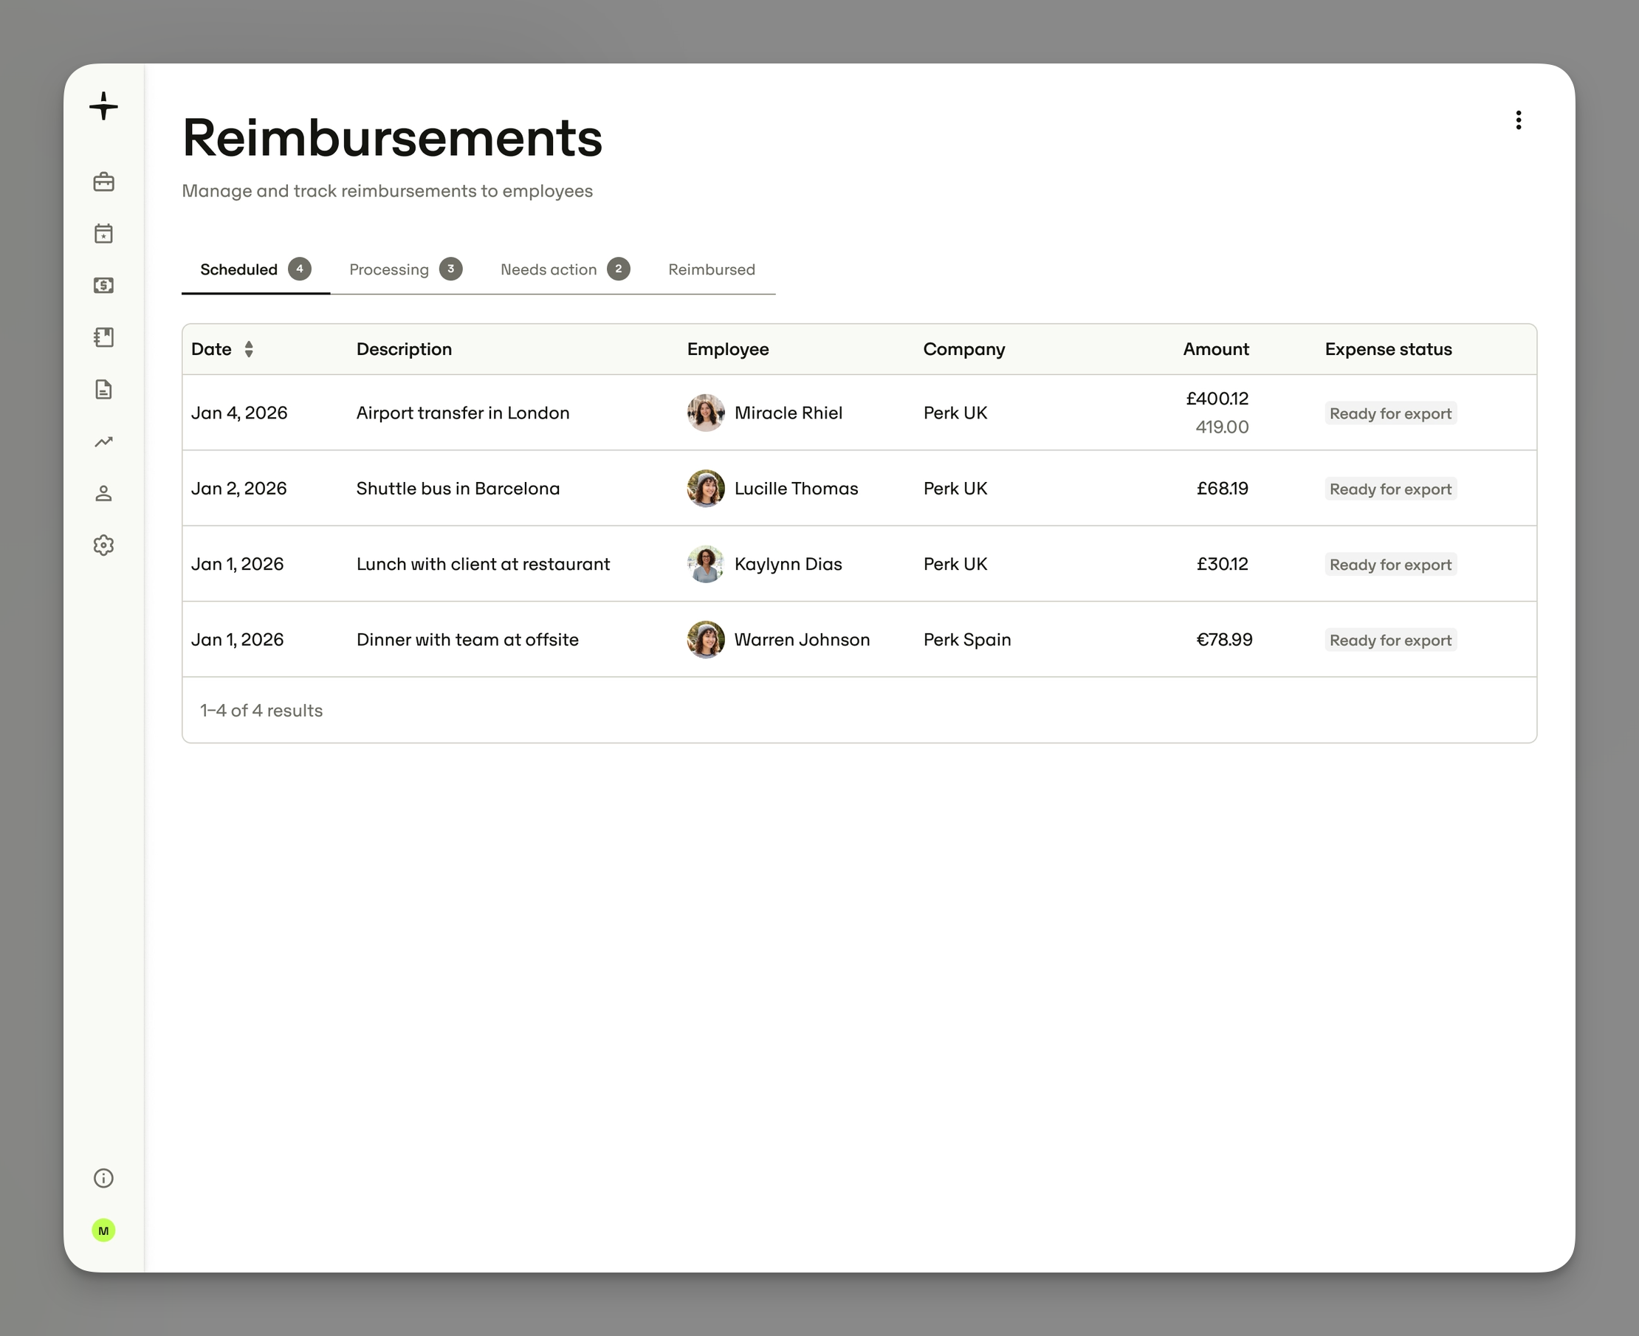Click Miracle Rhiel's avatar photo
Viewport: 1639px width, 1336px height.
[706, 413]
